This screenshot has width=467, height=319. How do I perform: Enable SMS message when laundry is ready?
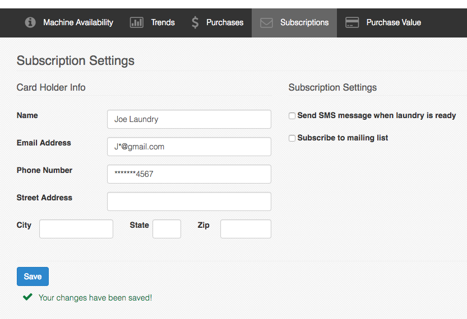pyautogui.click(x=292, y=116)
